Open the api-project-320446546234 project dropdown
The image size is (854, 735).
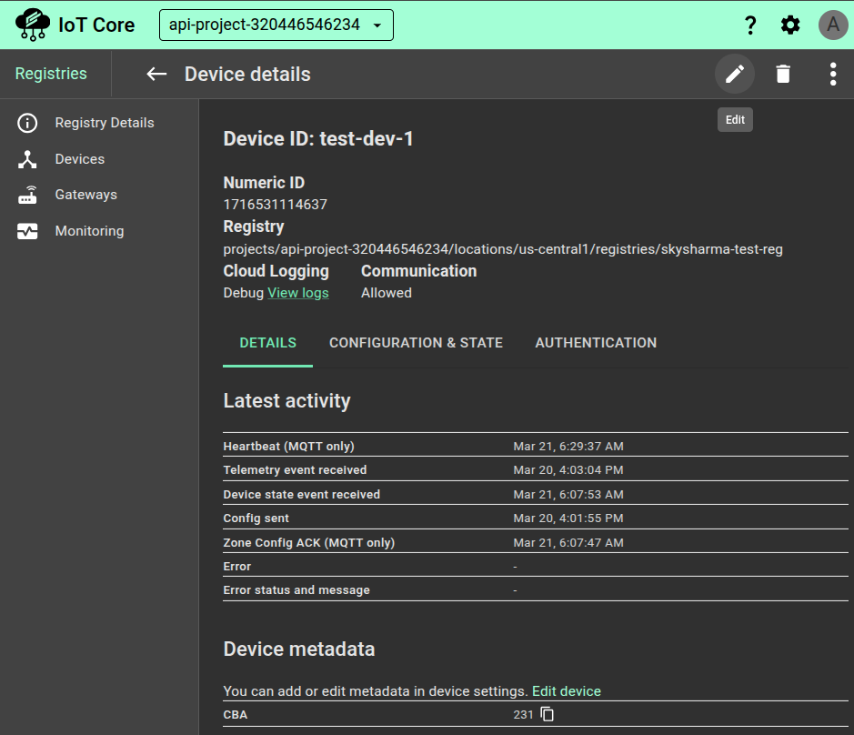276,25
